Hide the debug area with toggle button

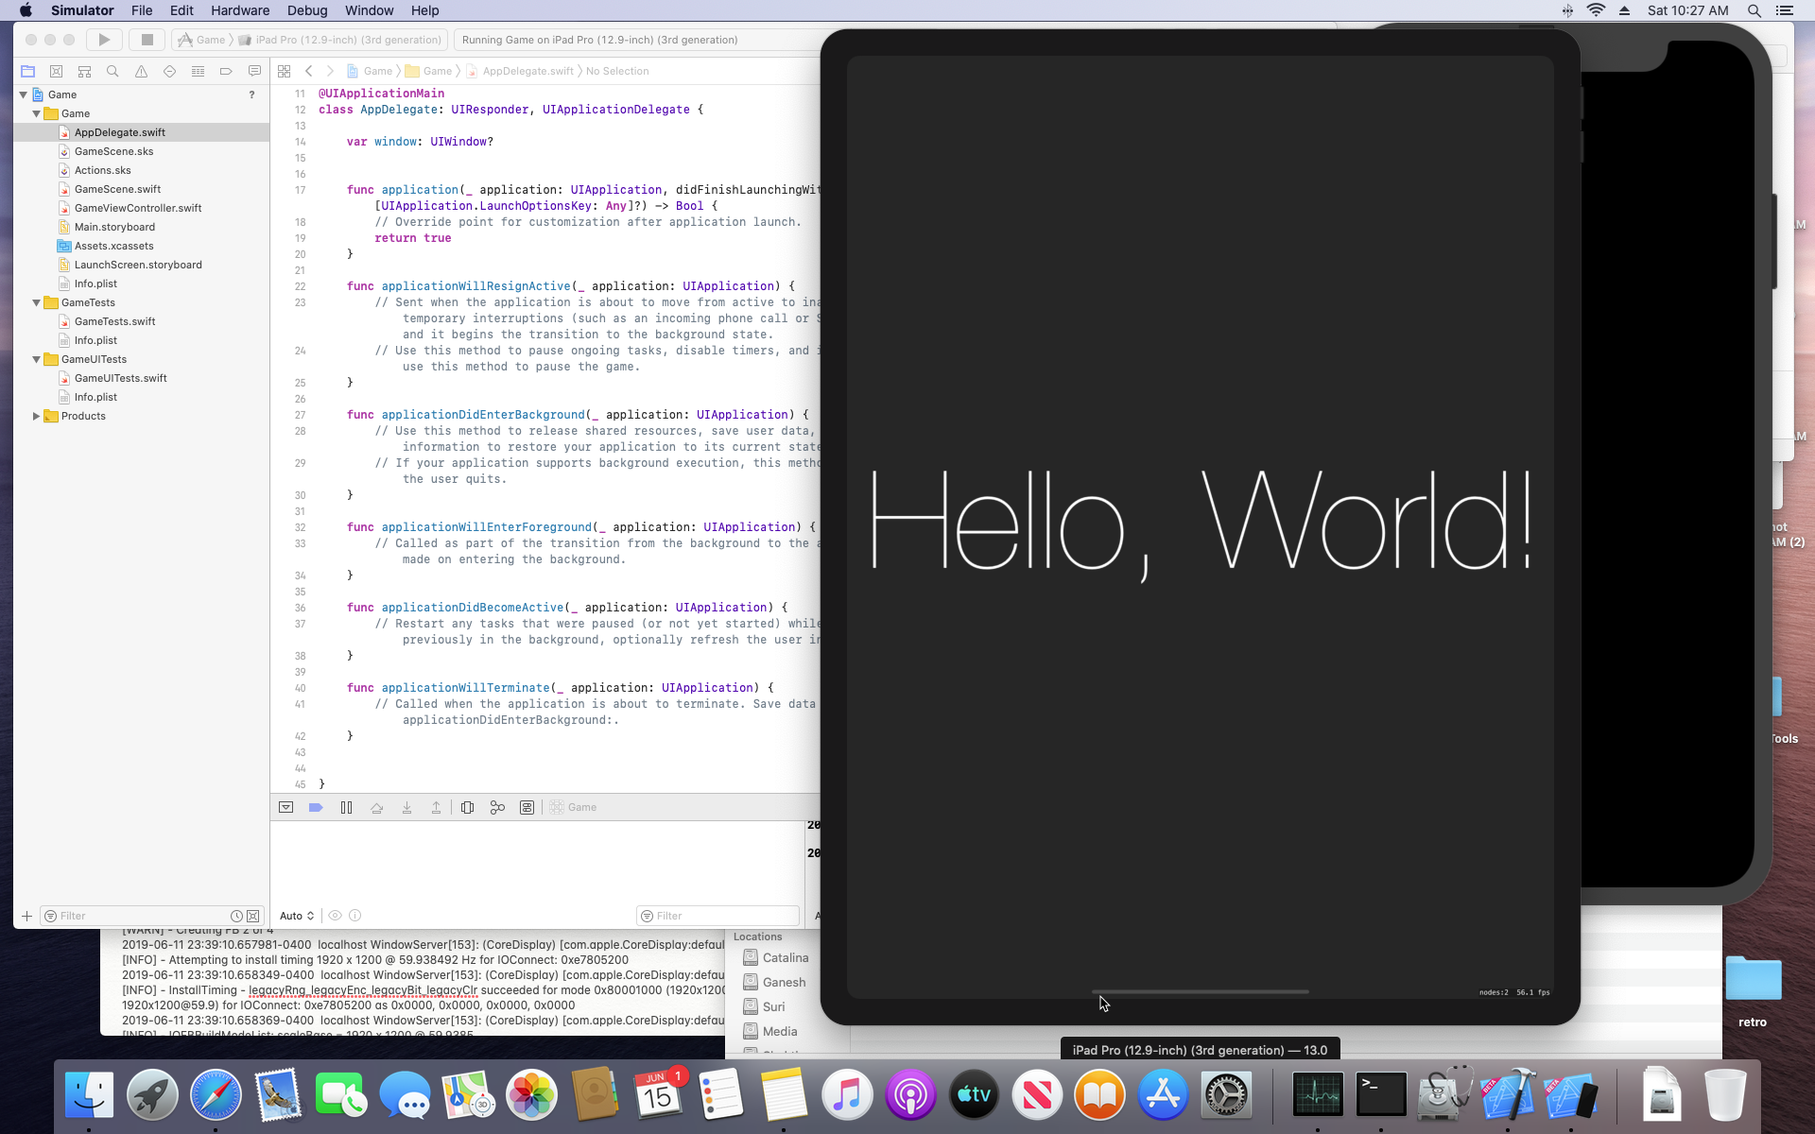pos(285,807)
